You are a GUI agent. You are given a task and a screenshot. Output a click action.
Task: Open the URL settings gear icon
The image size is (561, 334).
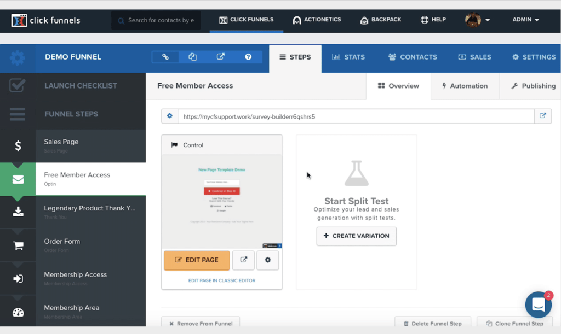[169, 116]
